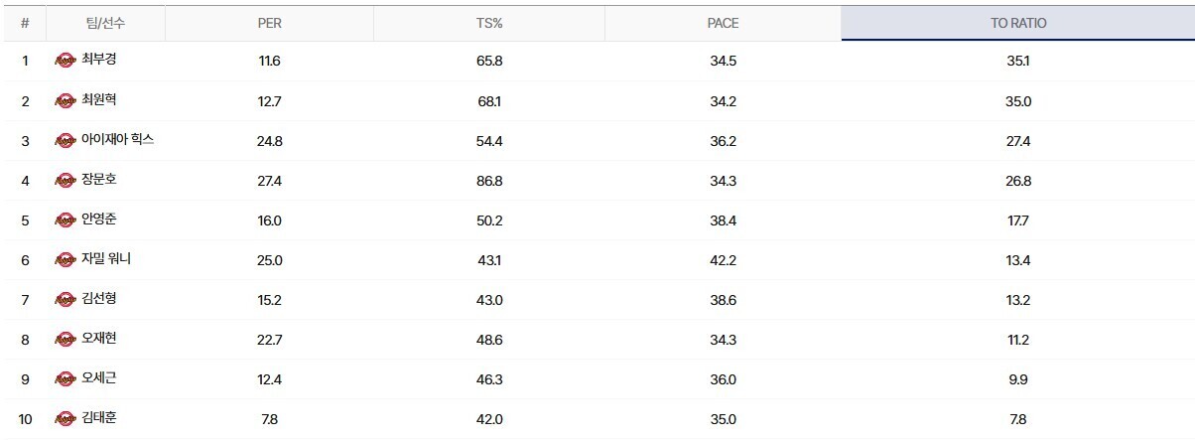Sort table by PER column
1195x440 pixels.
pos(269,23)
